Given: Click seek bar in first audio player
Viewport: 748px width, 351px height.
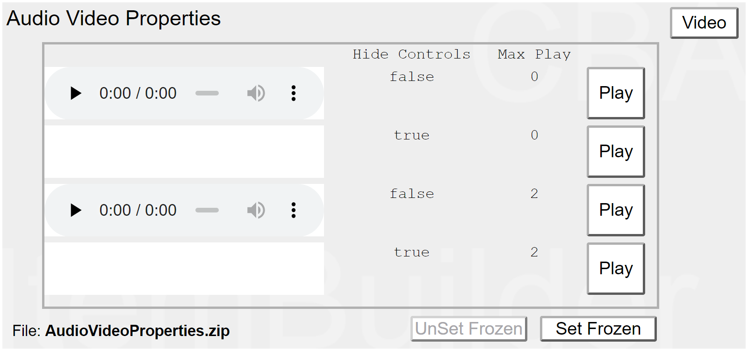Looking at the screenshot, I should coord(207,93).
